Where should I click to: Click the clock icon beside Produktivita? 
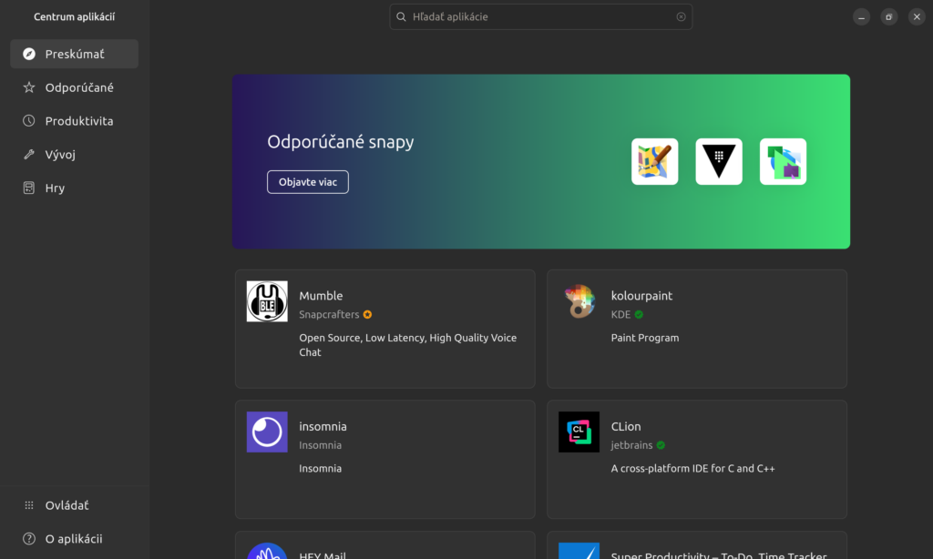click(28, 121)
